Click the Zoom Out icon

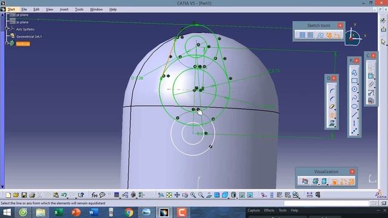tap(201, 195)
